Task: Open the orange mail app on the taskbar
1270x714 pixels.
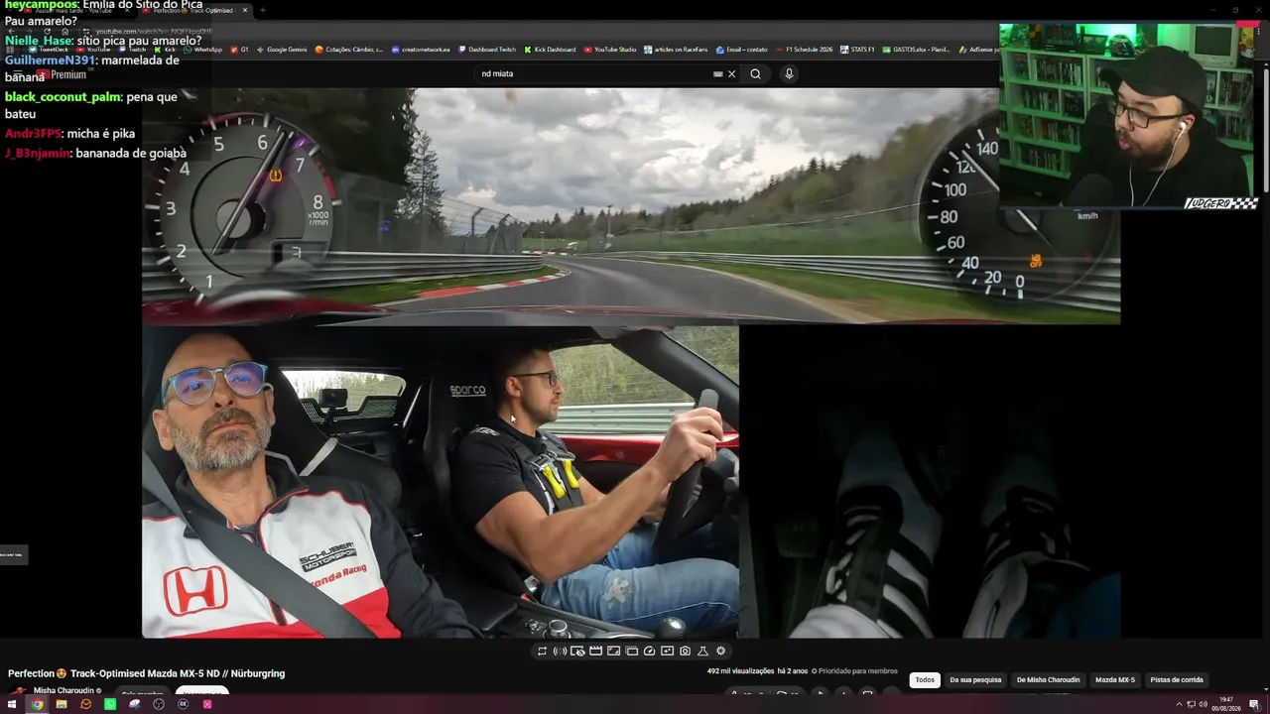Action: tap(85, 704)
